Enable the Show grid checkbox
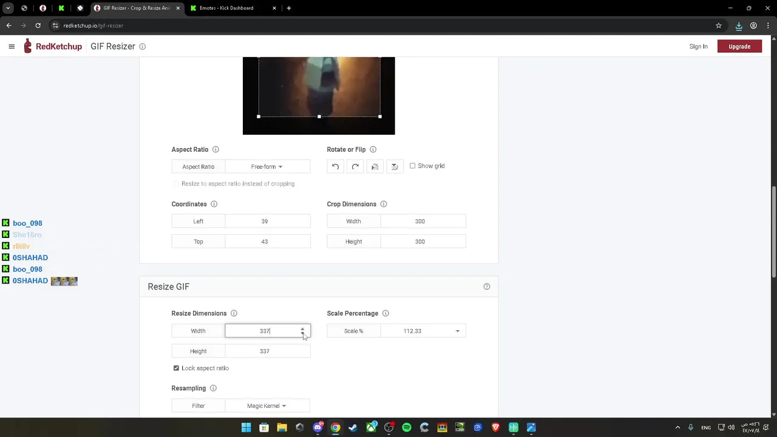The image size is (777, 437). tap(413, 166)
